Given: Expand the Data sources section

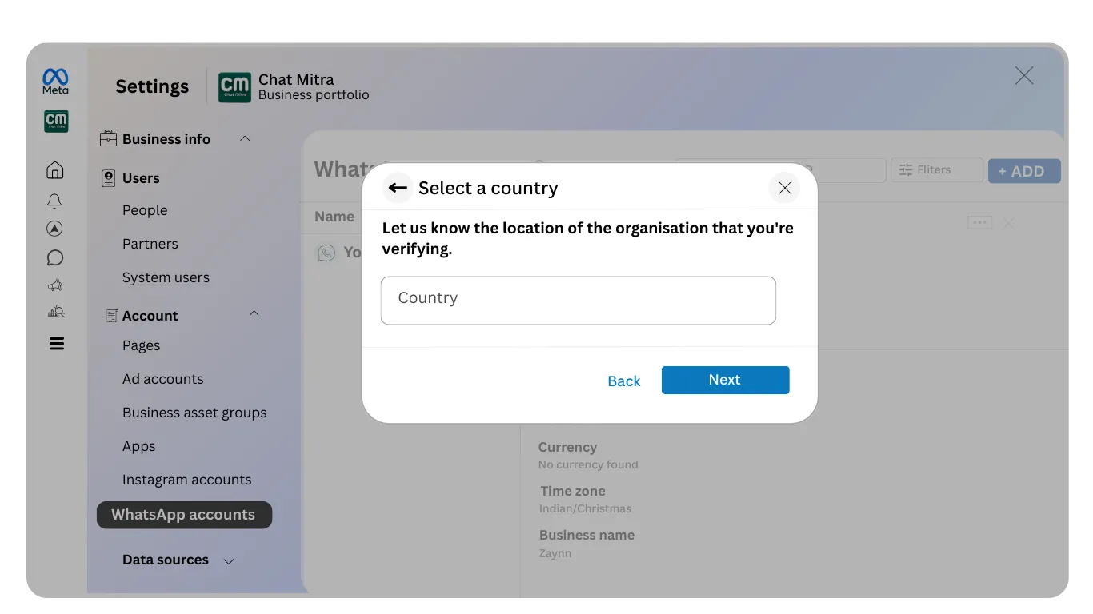Looking at the screenshot, I should pos(229,560).
